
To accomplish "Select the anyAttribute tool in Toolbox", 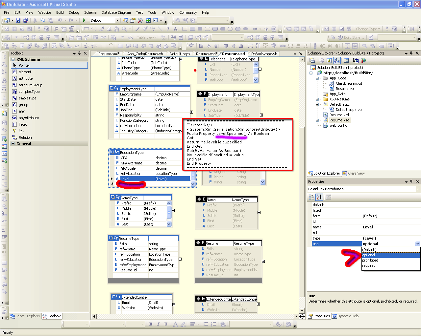I will click(x=49, y=118).
